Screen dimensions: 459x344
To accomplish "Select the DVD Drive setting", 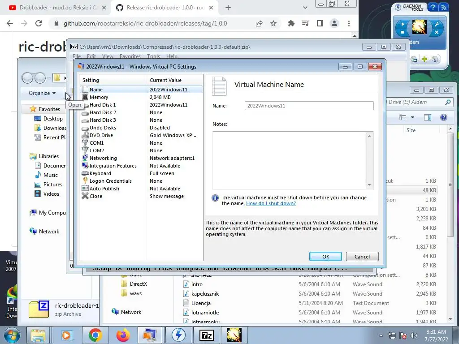I will point(141,135).
